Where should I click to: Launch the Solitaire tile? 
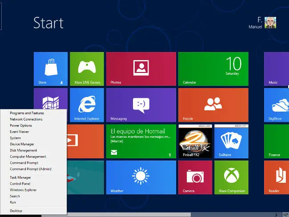click(231, 141)
